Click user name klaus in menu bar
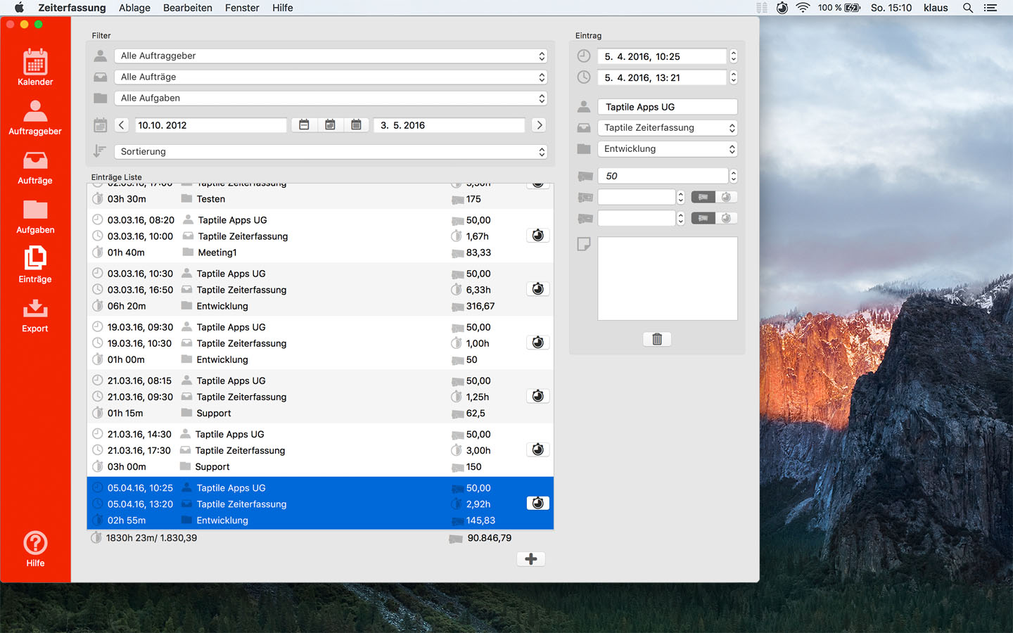The image size is (1013, 633). click(x=936, y=8)
